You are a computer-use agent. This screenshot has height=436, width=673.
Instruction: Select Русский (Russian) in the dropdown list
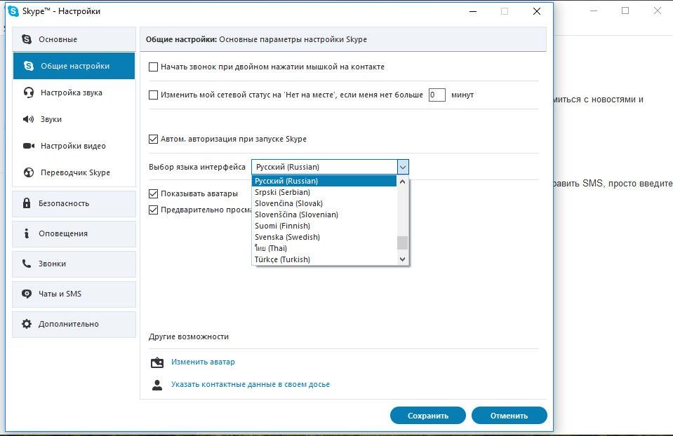[x=324, y=181]
